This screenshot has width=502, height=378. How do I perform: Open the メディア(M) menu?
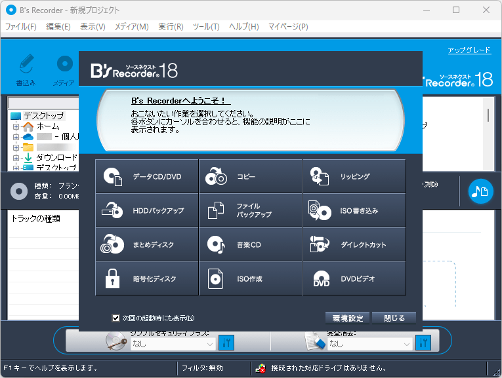(132, 26)
